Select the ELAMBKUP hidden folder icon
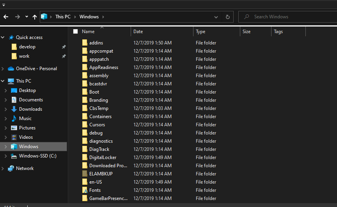Screen dimensions: 337x207 coord(85,174)
